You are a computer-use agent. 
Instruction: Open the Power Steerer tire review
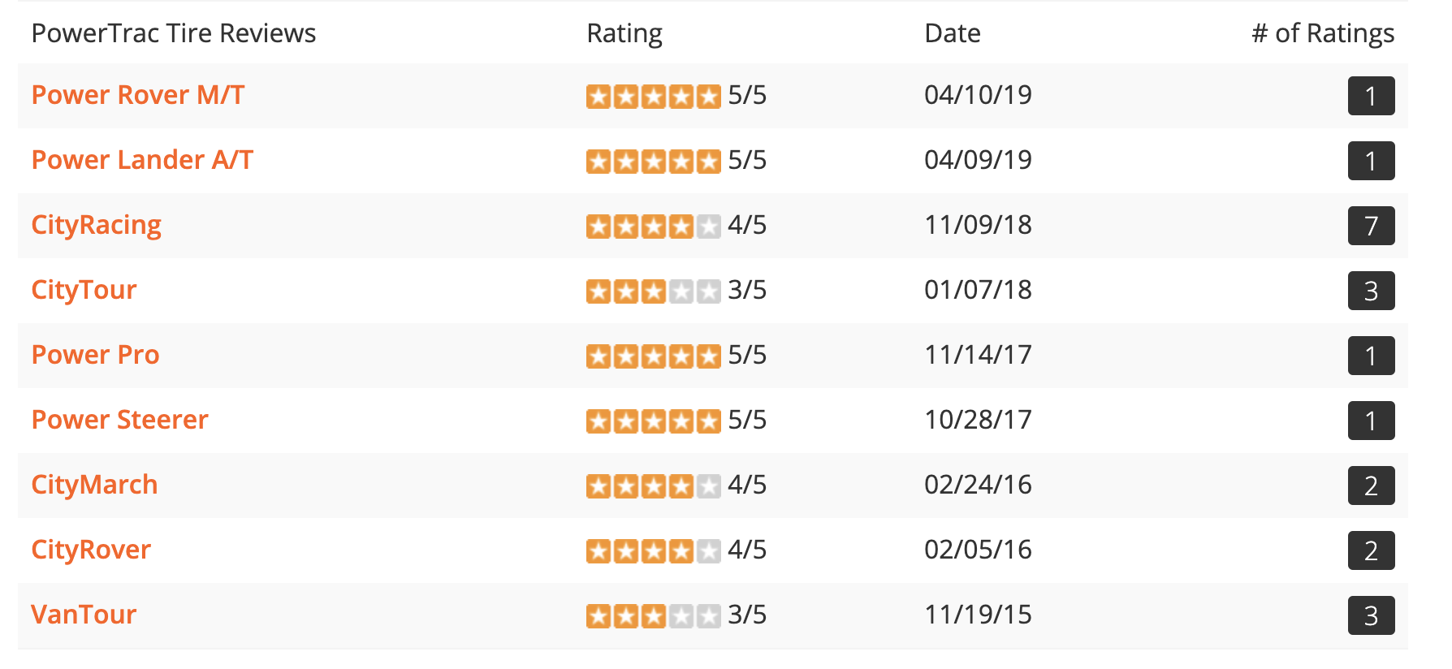119,420
